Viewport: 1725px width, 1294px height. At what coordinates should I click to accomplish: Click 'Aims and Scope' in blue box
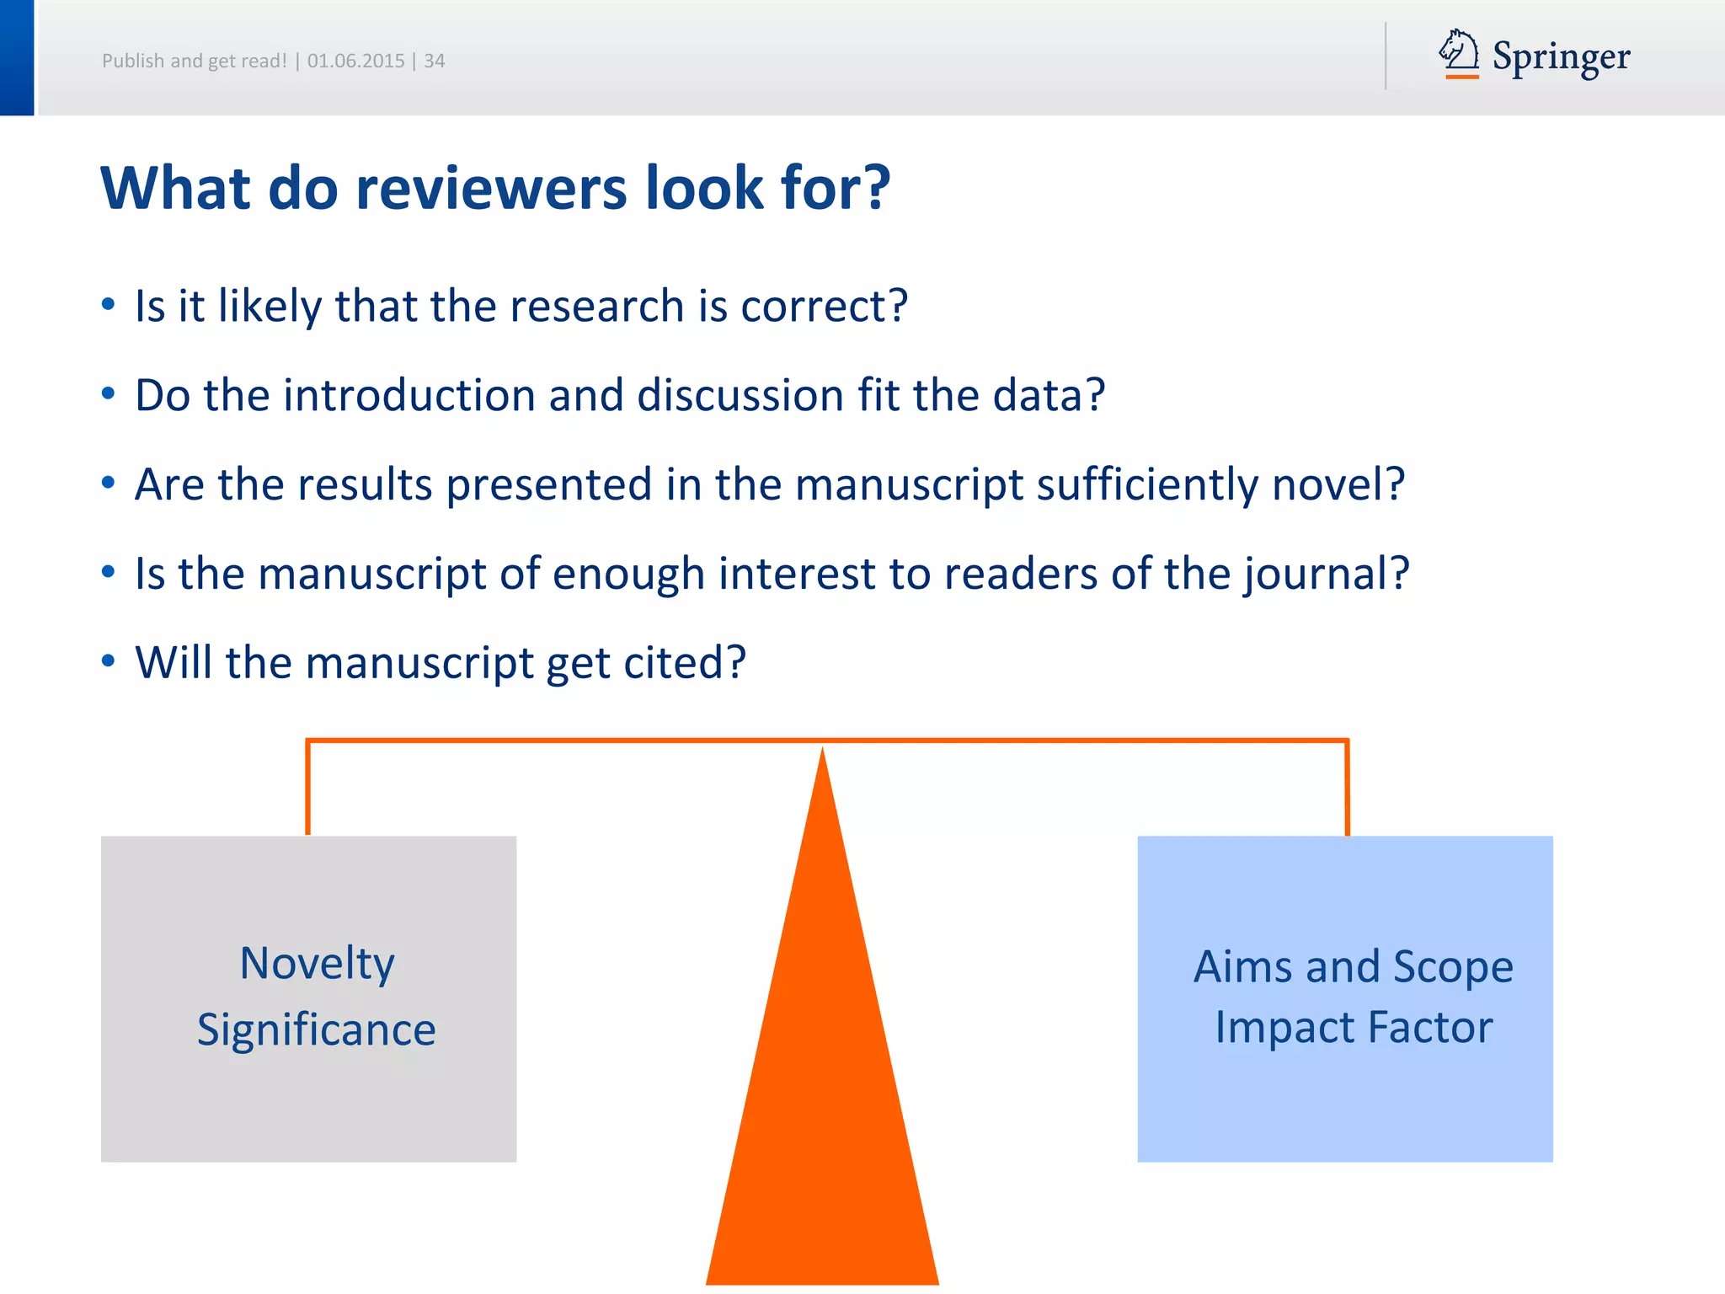click(x=1354, y=967)
